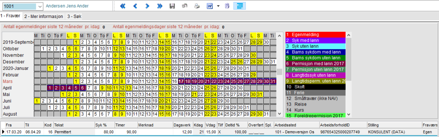Click the Stilling column header
Image resolution: width=439 pixels, height=137 pixels.
click(x=394, y=125)
